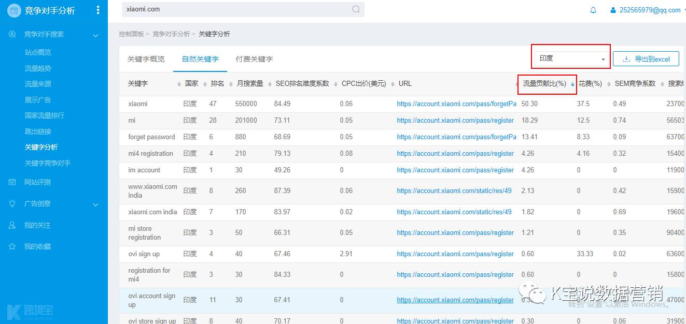
Task: Open notifications via the bell icon
Action: (x=593, y=10)
